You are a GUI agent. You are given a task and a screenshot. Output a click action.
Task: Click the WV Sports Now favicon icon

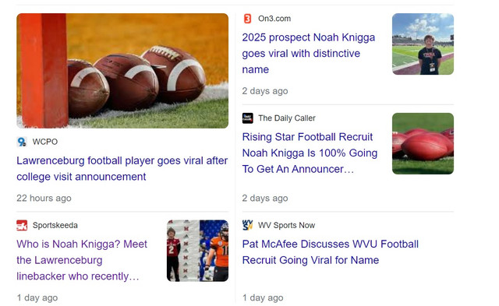click(248, 225)
